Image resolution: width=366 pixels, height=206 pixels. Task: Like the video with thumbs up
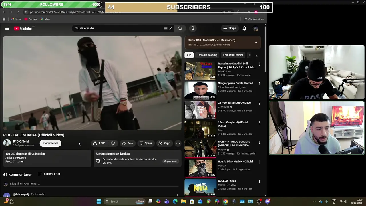99,143
